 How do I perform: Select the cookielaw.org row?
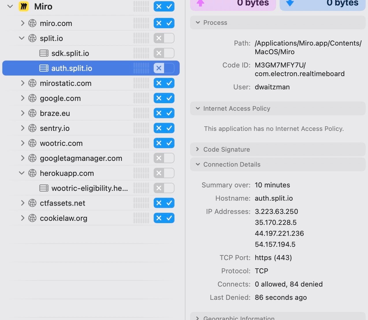91,218
